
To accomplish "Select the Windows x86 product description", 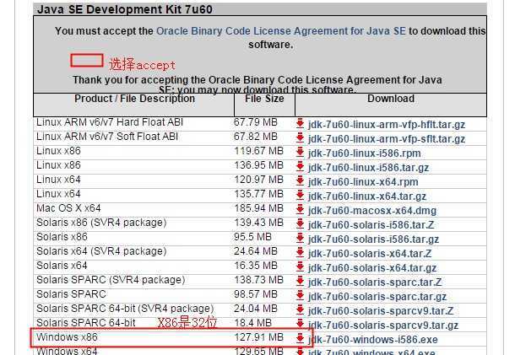I will [67, 337].
